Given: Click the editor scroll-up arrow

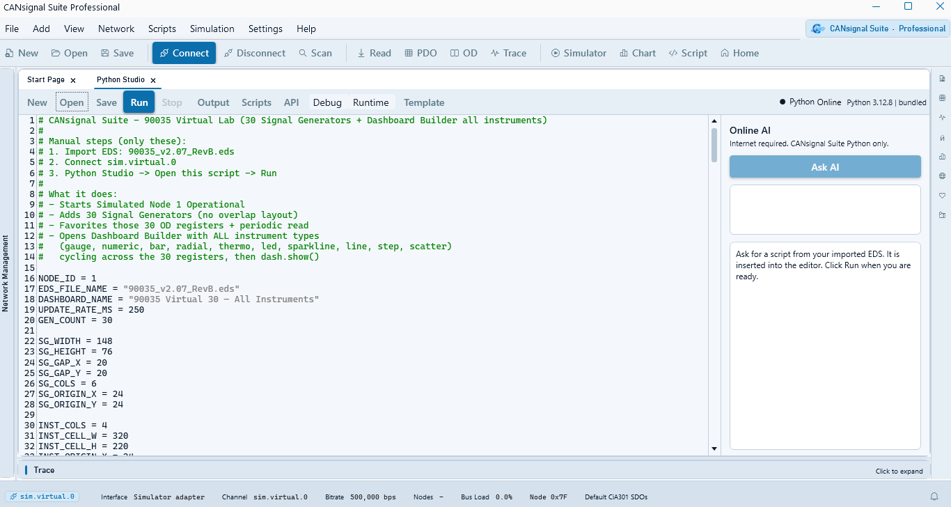Looking at the screenshot, I should pos(714,122).
